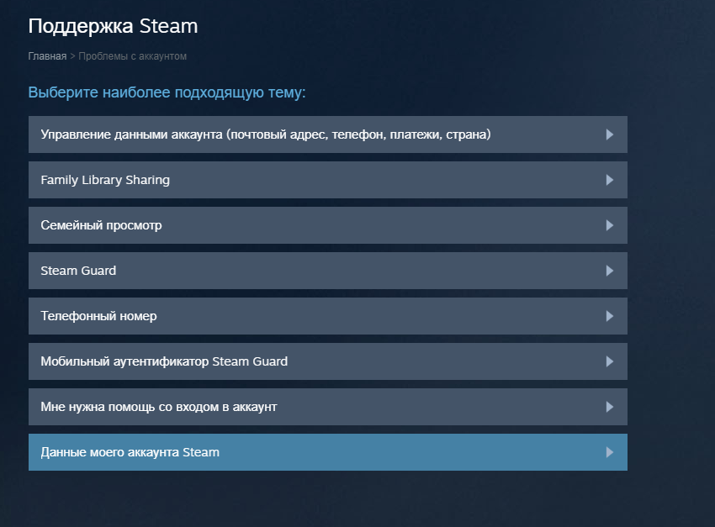The image size is (715, 527).
Task: Choose the Телефонный номер topic
Action: click(x=328, y=316)
